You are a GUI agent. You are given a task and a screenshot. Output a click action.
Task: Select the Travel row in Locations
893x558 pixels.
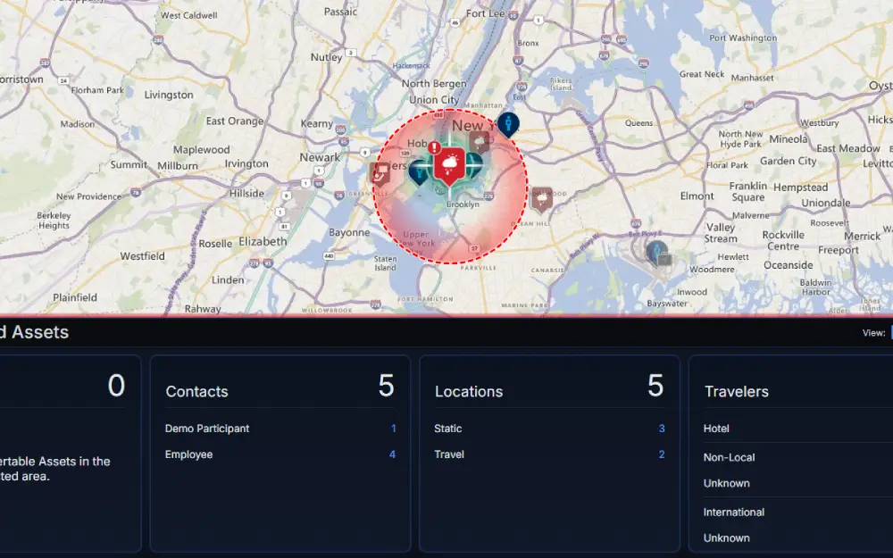point(549,454)
